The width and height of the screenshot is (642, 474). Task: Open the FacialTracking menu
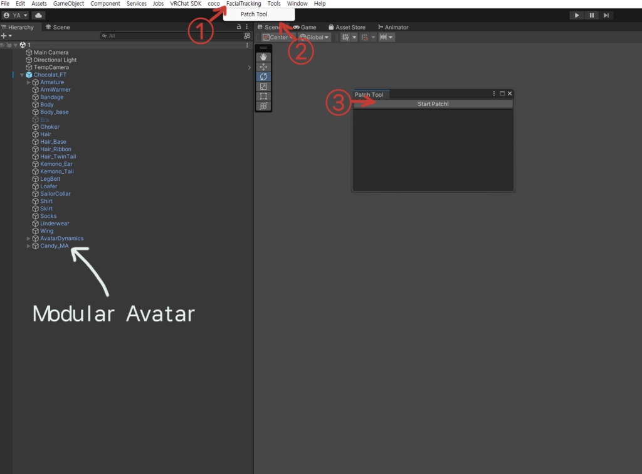pyautogui.click(x=244, y=4)
